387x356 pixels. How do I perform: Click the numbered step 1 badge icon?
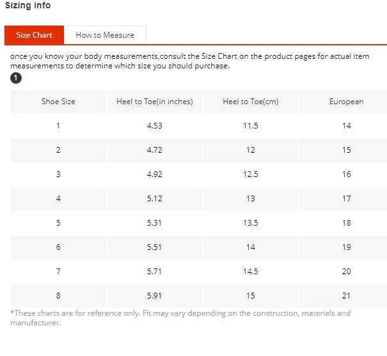point(16,78)
